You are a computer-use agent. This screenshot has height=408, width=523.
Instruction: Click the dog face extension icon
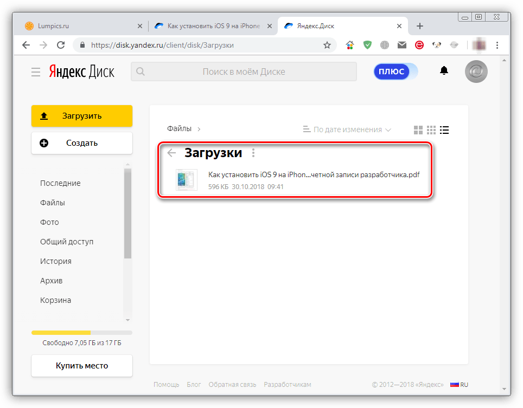(437, 45)
